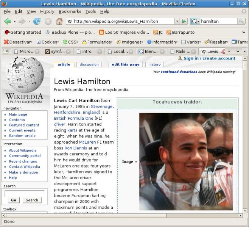The width and height of the screenshot is (249, 227).
Task: Open the Getting Started bookmark
Action: (x=23, y=32)
